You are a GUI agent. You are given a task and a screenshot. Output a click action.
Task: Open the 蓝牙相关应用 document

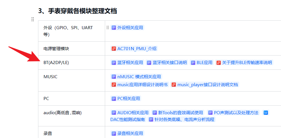130,63
